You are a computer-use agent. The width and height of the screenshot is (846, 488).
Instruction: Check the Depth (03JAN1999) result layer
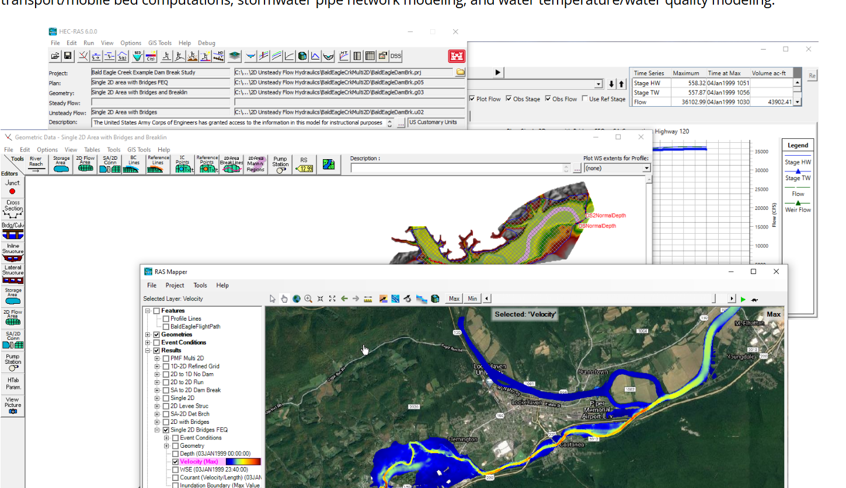coord(175,453)
